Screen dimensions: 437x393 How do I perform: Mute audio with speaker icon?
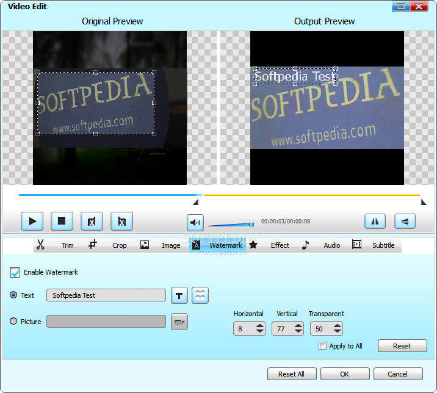[x=195, y=222]
